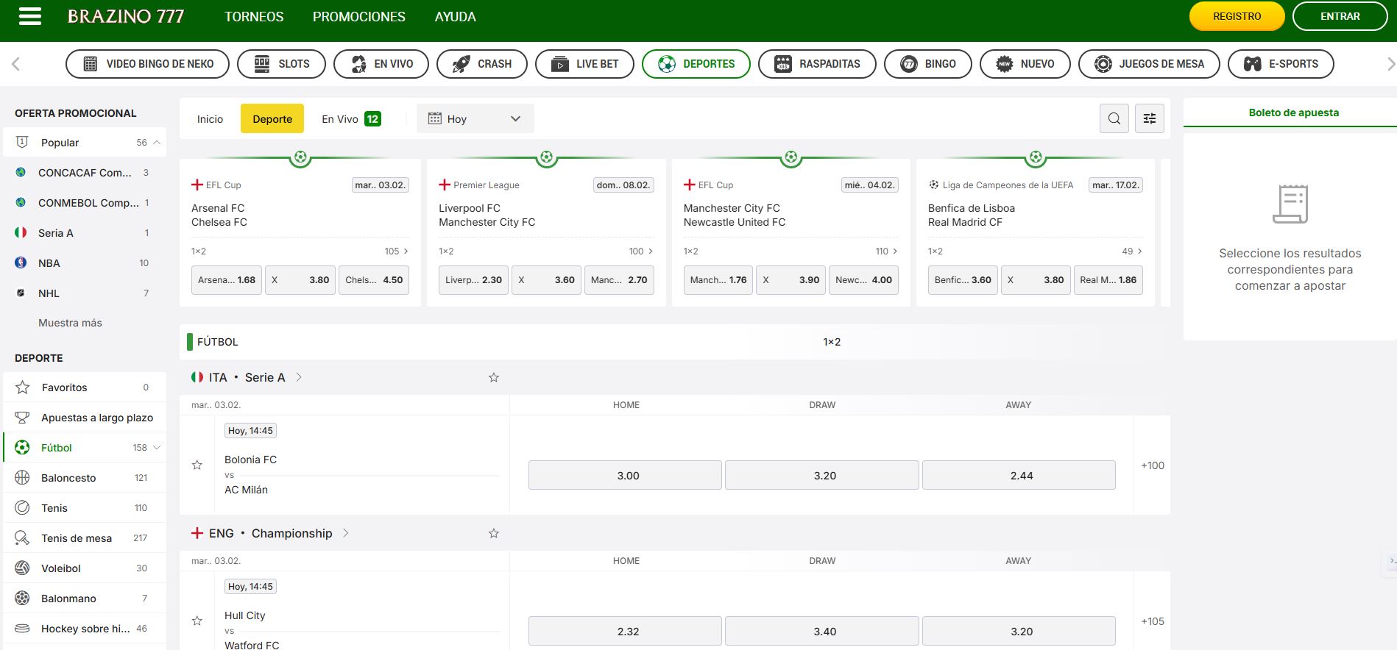
Task: Click the NBA logo icon in sidebar
Action: [21, 262]
